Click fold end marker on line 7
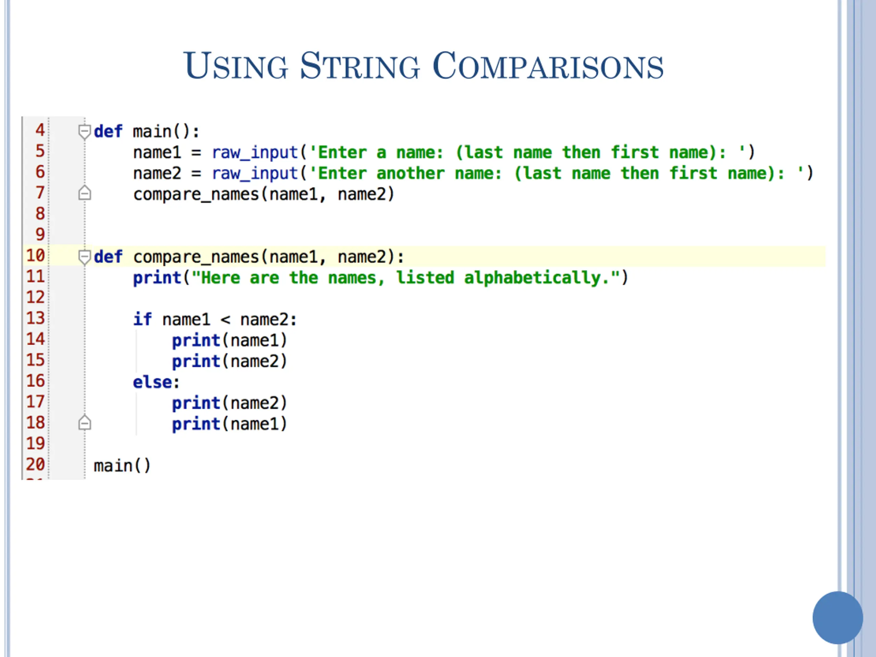The height and width of the screenshot is (657, 876). (85, 193)
